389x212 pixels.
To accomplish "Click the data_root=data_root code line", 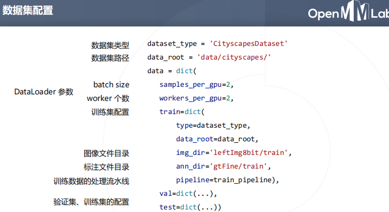I will [217, 139].
